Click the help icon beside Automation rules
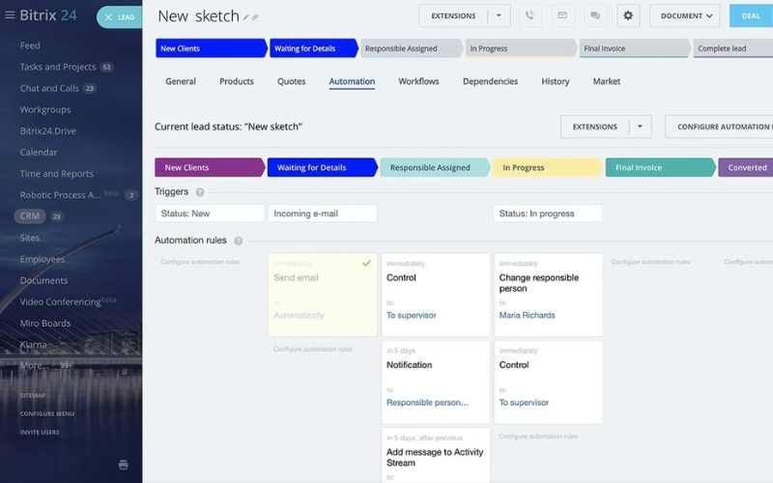This screenshot has width=773, height=483. point(239,241)
